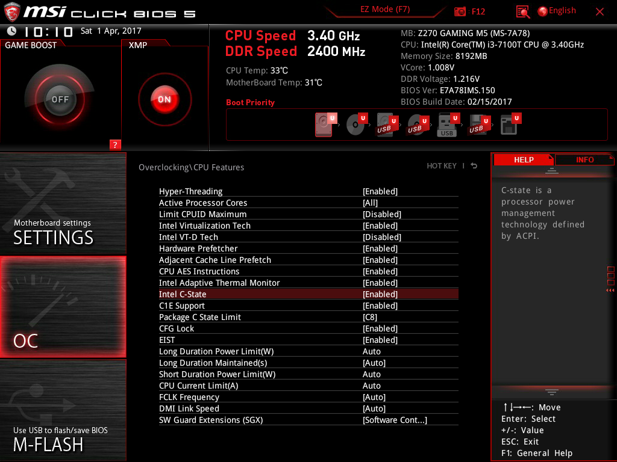Edit Short Duration Power Limit(W) Auto field

(371, 374)
